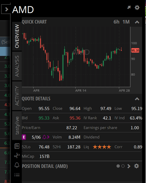Click the 52Hi value 187.28
The width and height of the screenshot is (146, 183).
coord(74,147)
